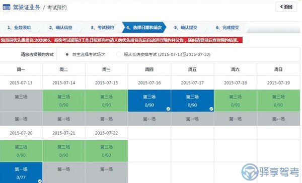The image size is (302, 183).
Task: Select 自主选择考试场次 radio option
Action: (x=67, y=54)
